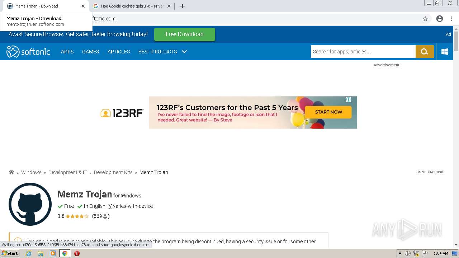Screen dimensions: 459x258
Task: Click the Softonic logo
Action: point(28,52)
